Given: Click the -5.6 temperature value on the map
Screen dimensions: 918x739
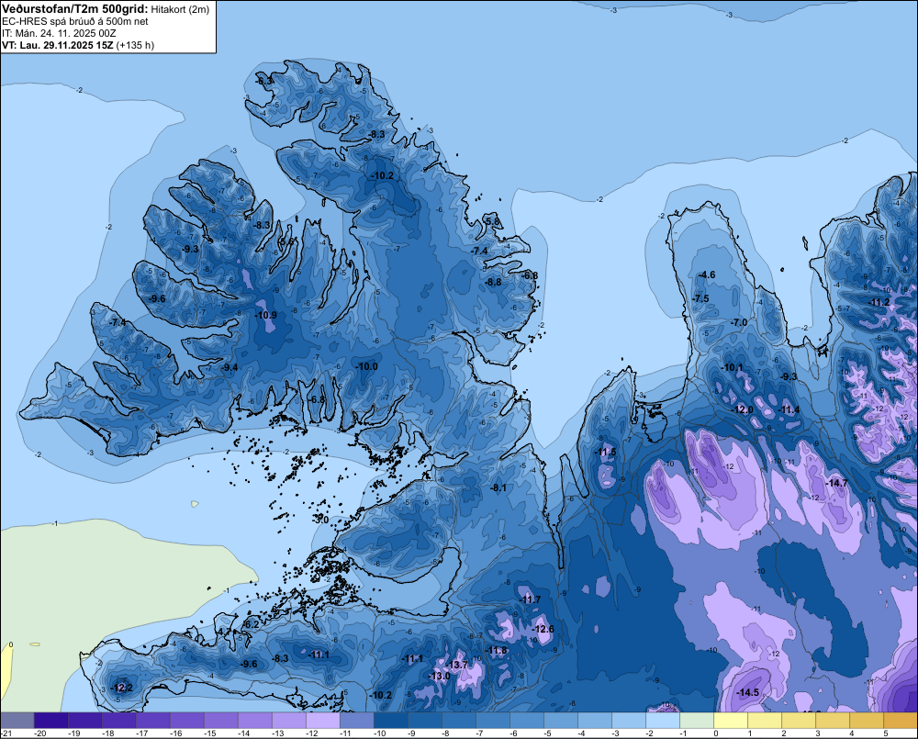Looking at the screenshot, I should point(286,241).
